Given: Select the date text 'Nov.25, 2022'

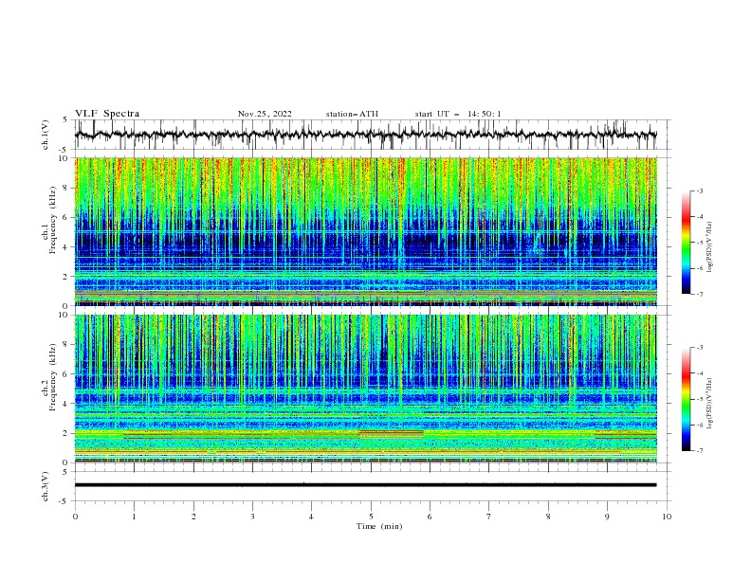Looking at the screenshot, I should point(265,114).
